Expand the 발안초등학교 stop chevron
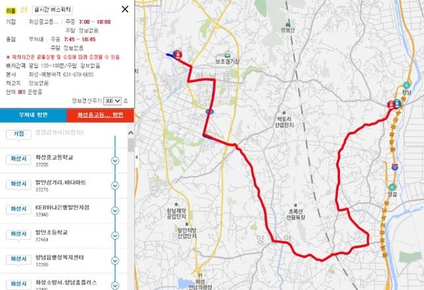424x290 pixels. (x=115, y=236)
